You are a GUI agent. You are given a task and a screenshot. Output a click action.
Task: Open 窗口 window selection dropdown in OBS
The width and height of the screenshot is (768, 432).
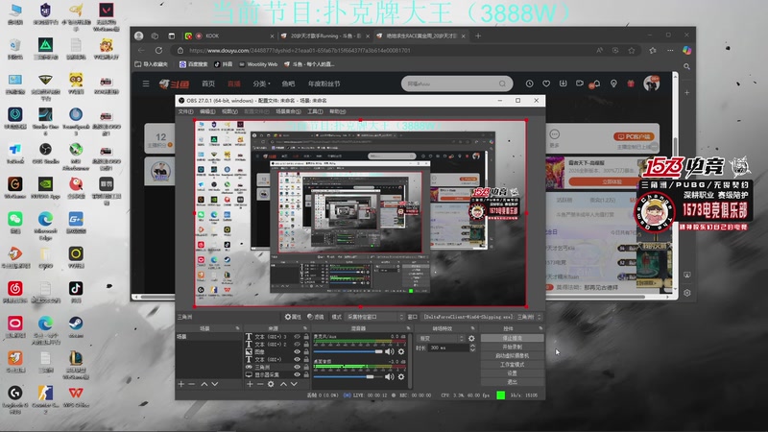coord(481,317)
